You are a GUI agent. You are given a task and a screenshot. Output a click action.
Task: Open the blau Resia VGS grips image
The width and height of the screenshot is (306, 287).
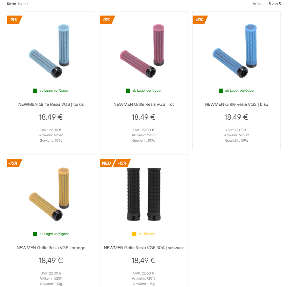235,51
